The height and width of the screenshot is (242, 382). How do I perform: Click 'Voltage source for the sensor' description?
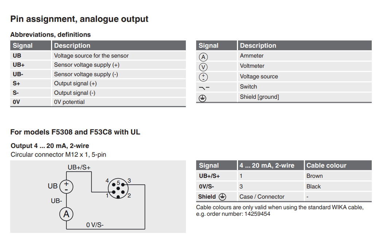(91, 56)
